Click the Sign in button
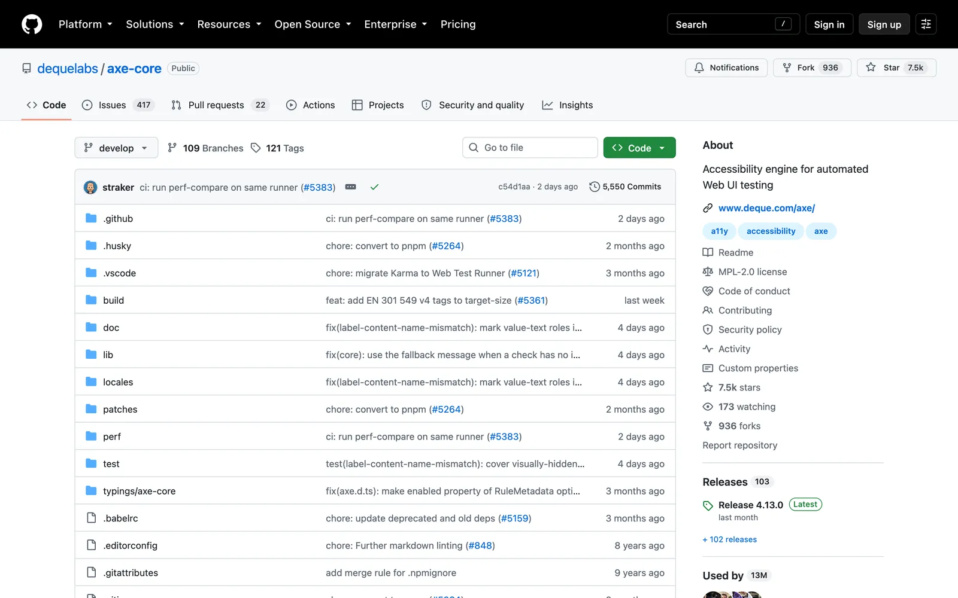This screenshot has width=958, height=598. (829, 25)
